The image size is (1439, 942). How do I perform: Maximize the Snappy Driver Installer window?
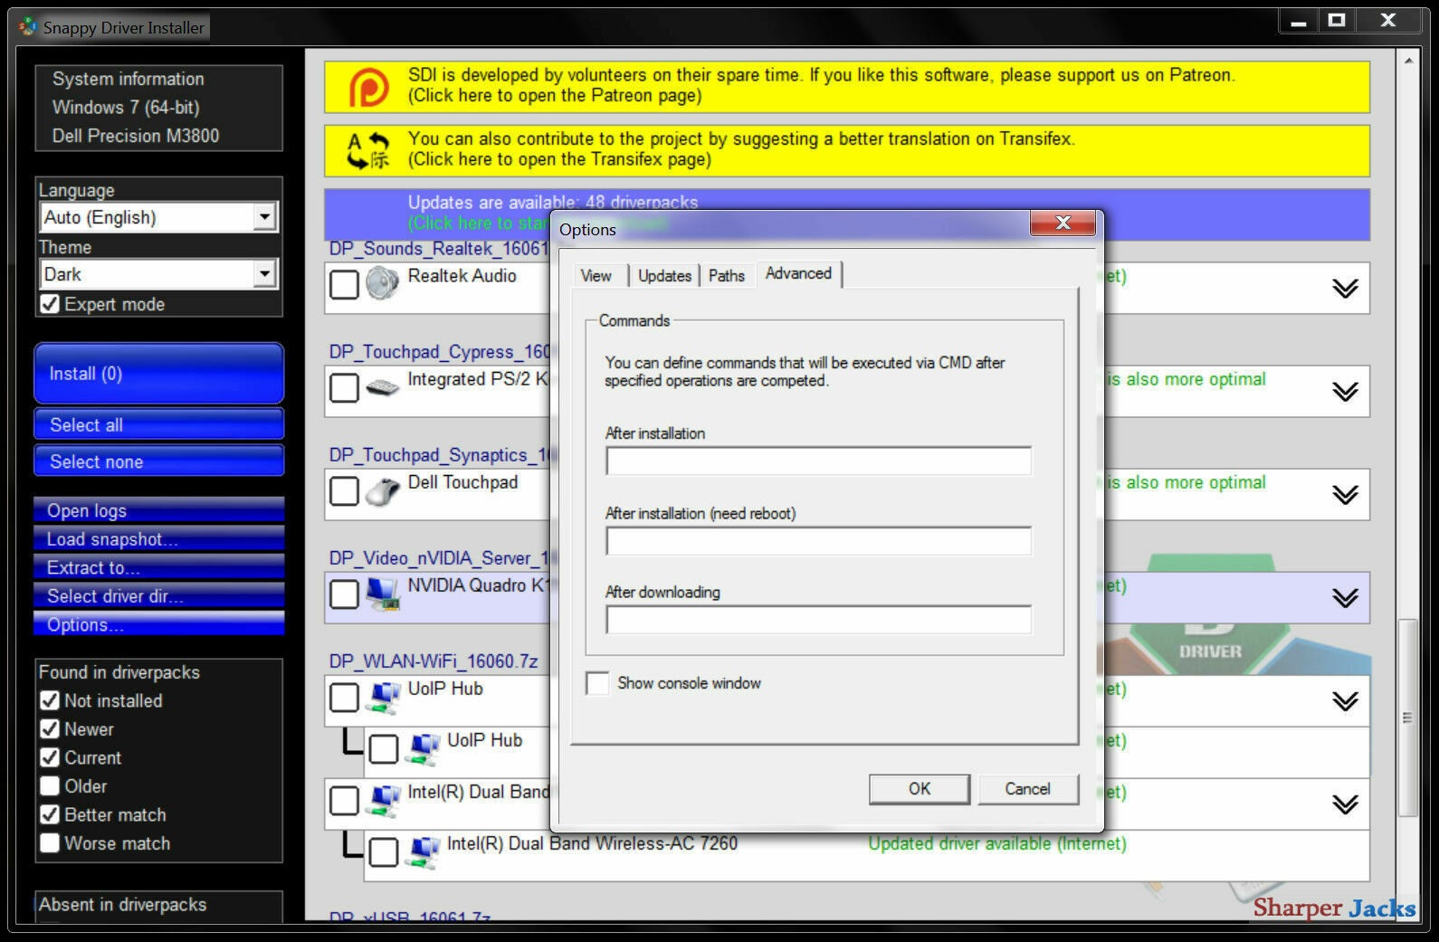tap(1337, 21)
